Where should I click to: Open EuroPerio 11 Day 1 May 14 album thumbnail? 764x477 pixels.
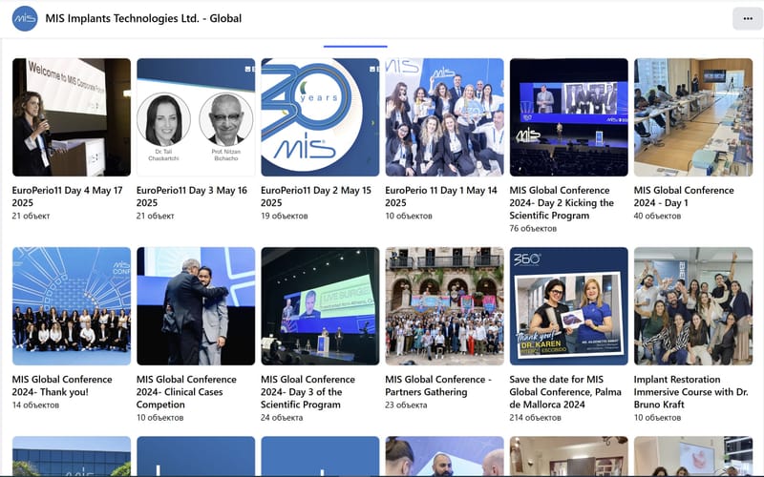[x=444, y=117]
